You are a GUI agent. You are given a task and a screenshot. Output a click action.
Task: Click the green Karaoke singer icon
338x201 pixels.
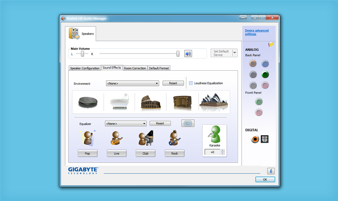215,134
